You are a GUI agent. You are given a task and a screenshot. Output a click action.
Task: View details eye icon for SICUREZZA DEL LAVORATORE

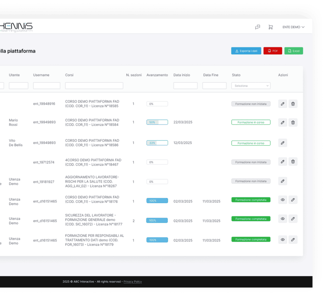pos(283,219)
